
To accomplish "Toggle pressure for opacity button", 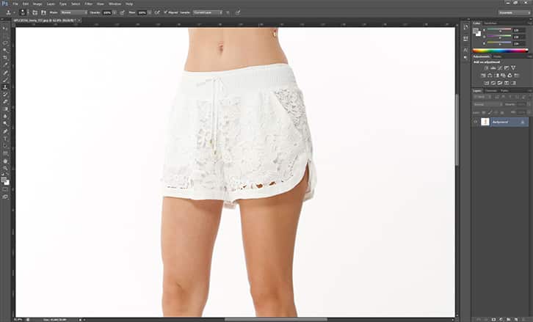I will pyautogui.click(x=122, y=12).
